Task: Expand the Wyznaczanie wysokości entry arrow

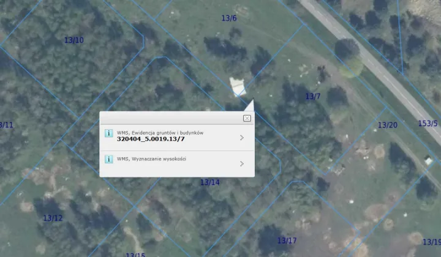Action: click(242, 164)
